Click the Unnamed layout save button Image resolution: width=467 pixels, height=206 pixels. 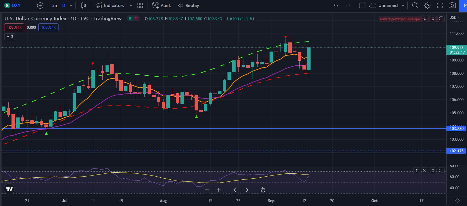point(383,5)
